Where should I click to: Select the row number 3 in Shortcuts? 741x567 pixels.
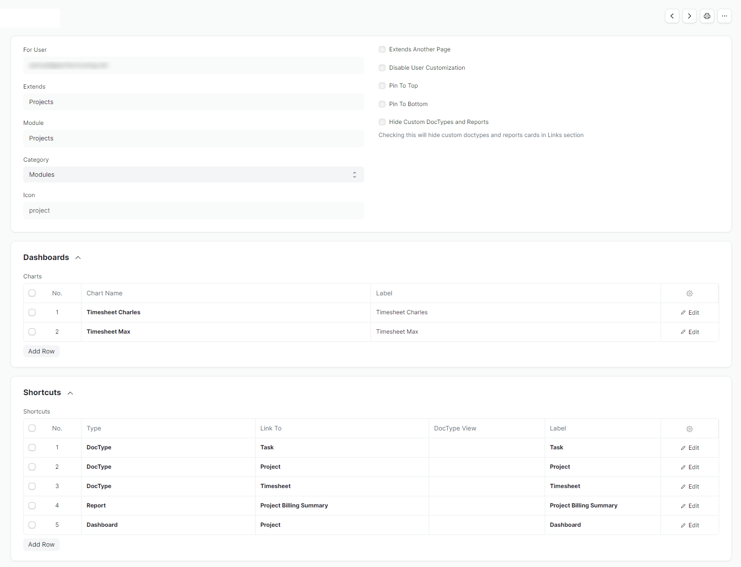pyautogui.click(x=57, y=486)
